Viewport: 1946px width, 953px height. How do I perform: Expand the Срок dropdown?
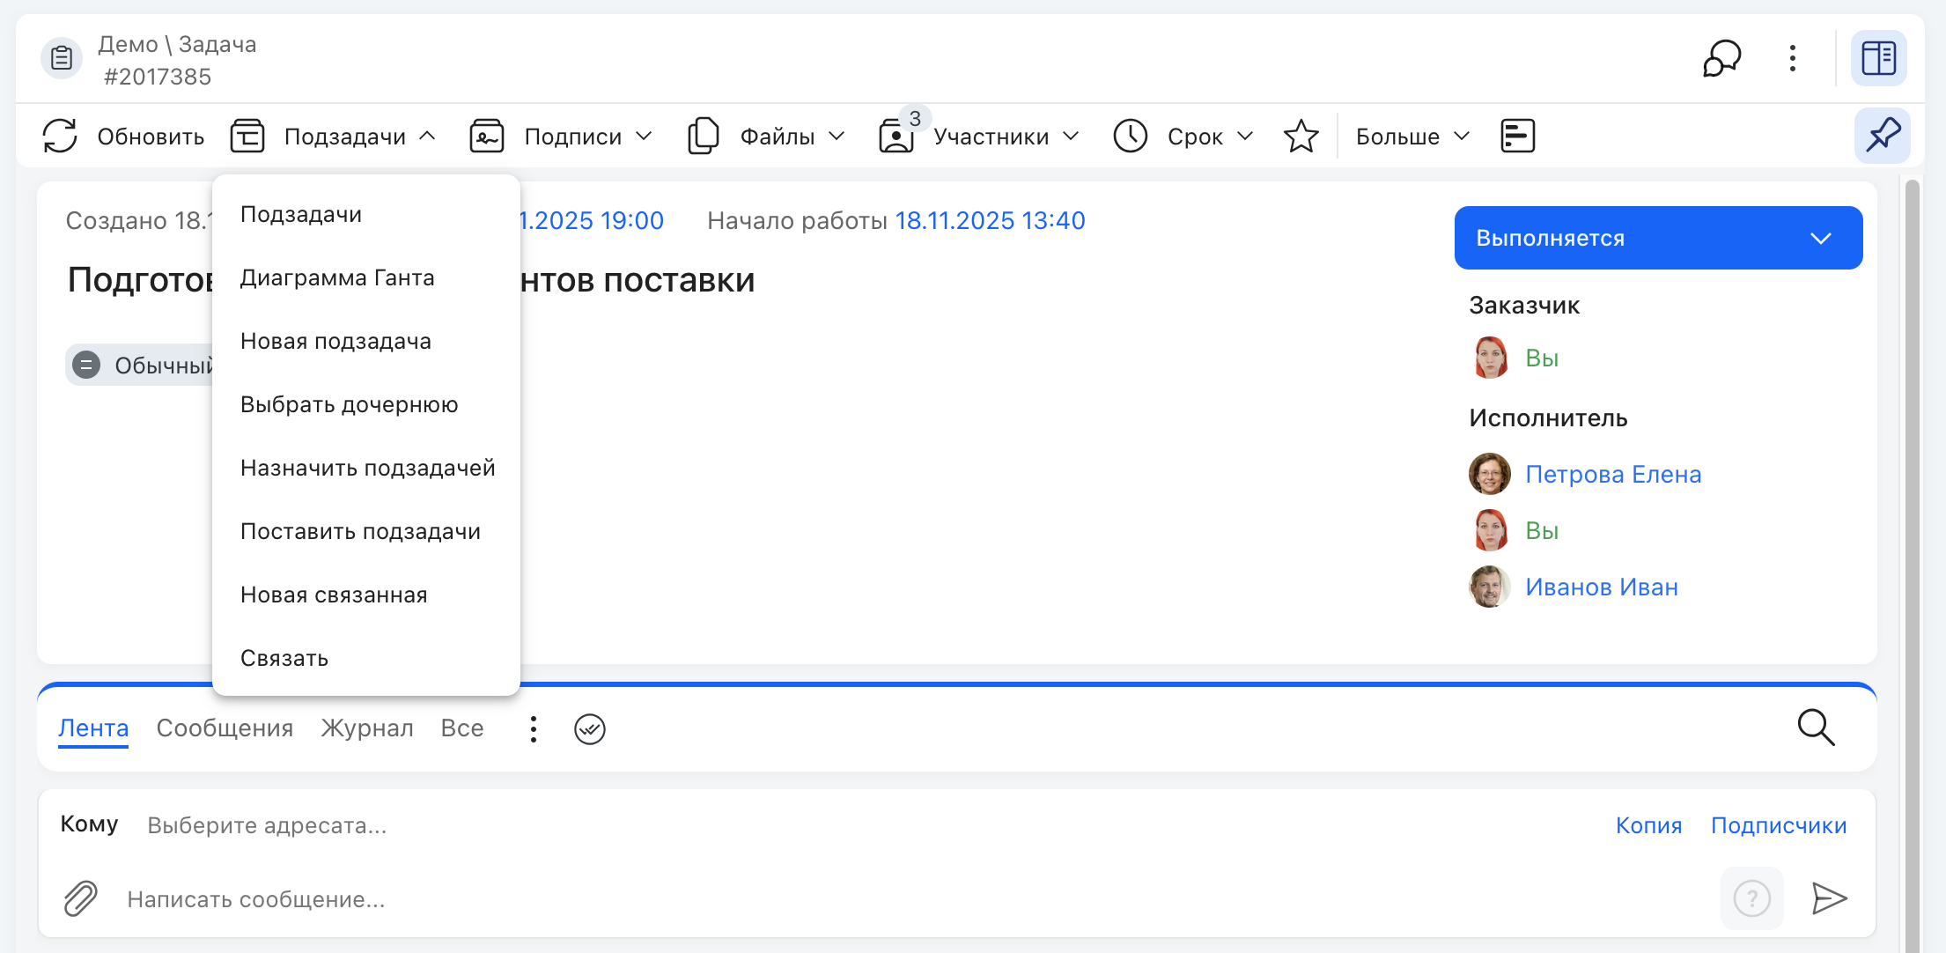pos(1245,136)
